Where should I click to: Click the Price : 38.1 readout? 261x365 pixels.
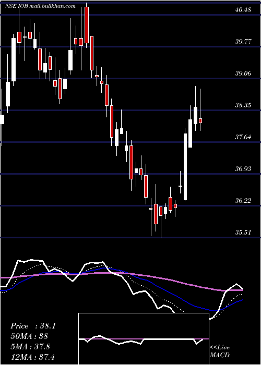coord(33,326)
